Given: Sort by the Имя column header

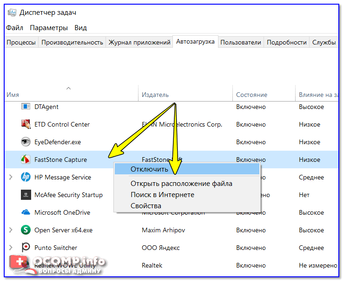Looking at the screenshot, I should pos(71,93).
